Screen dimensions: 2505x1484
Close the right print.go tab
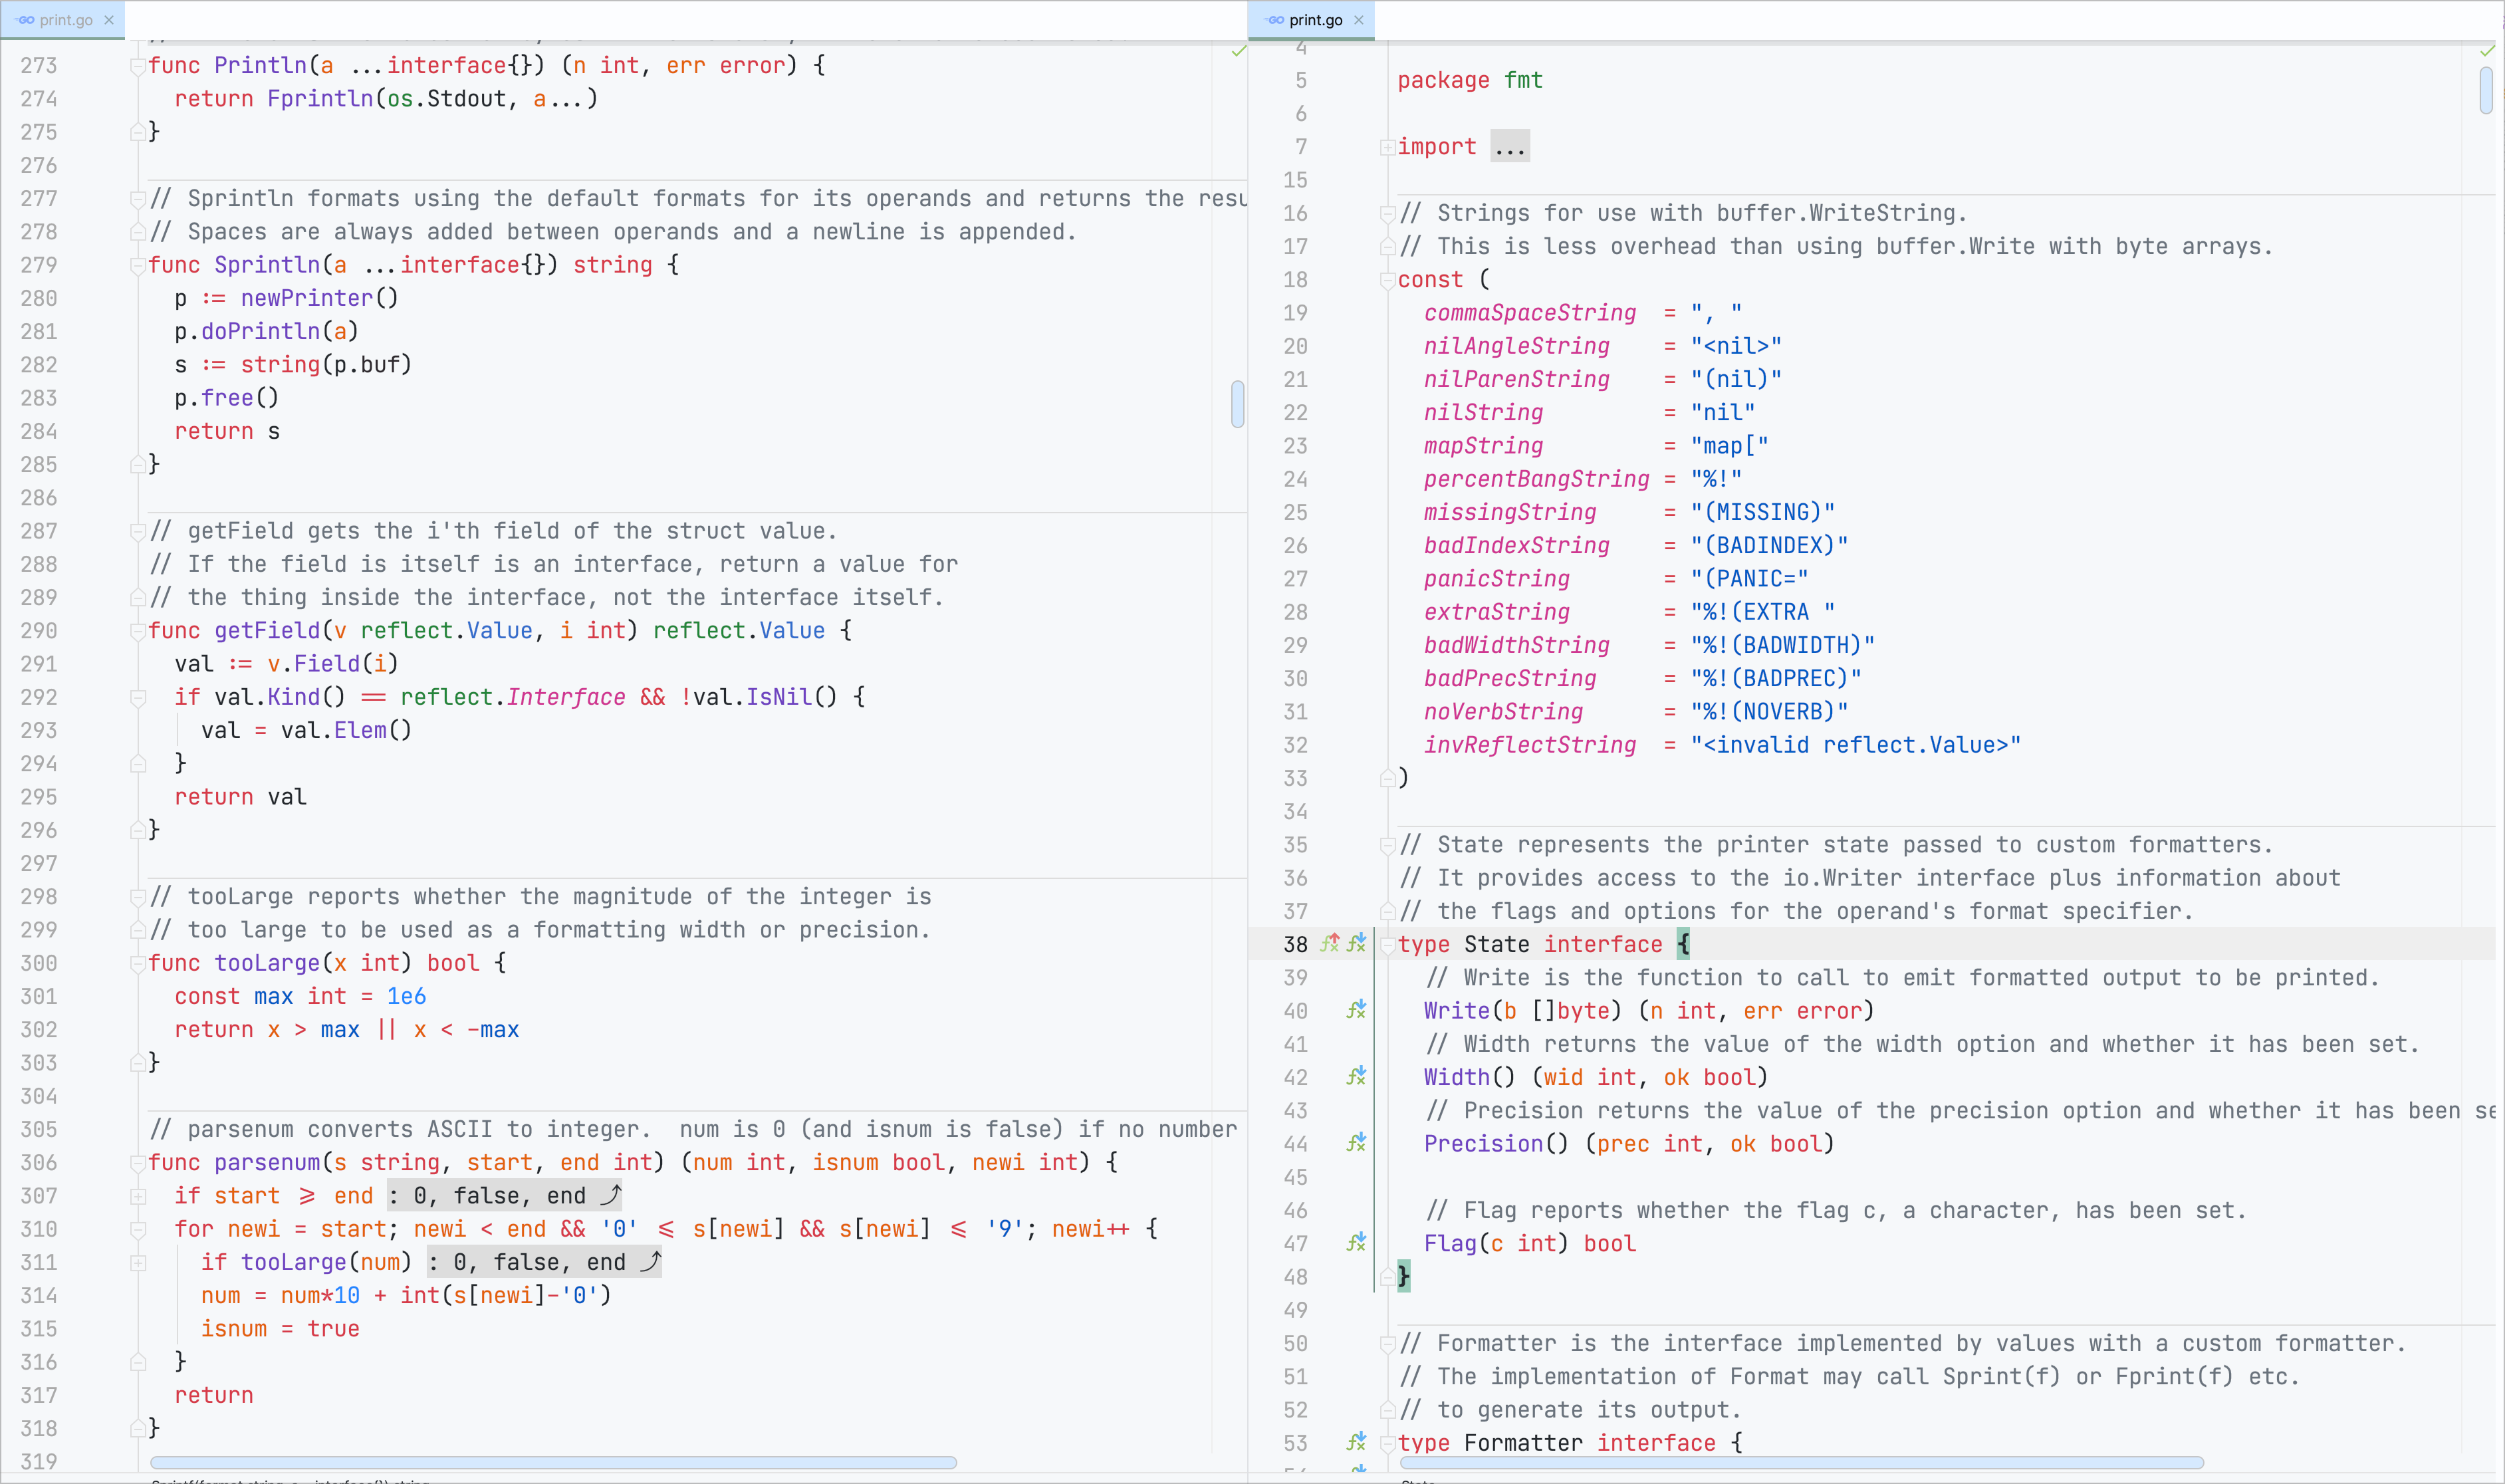point(1358,20)
